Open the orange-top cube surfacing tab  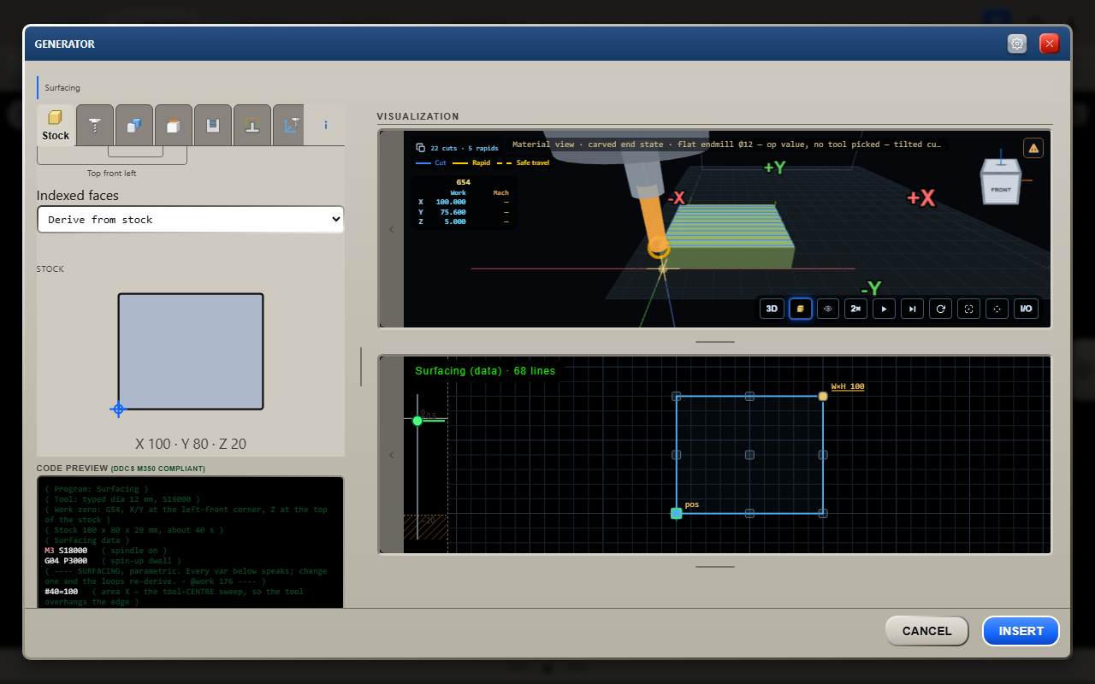tap(174, 125)
